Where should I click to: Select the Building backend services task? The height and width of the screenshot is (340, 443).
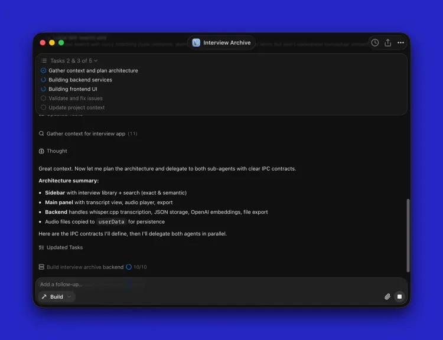(80, 80)
